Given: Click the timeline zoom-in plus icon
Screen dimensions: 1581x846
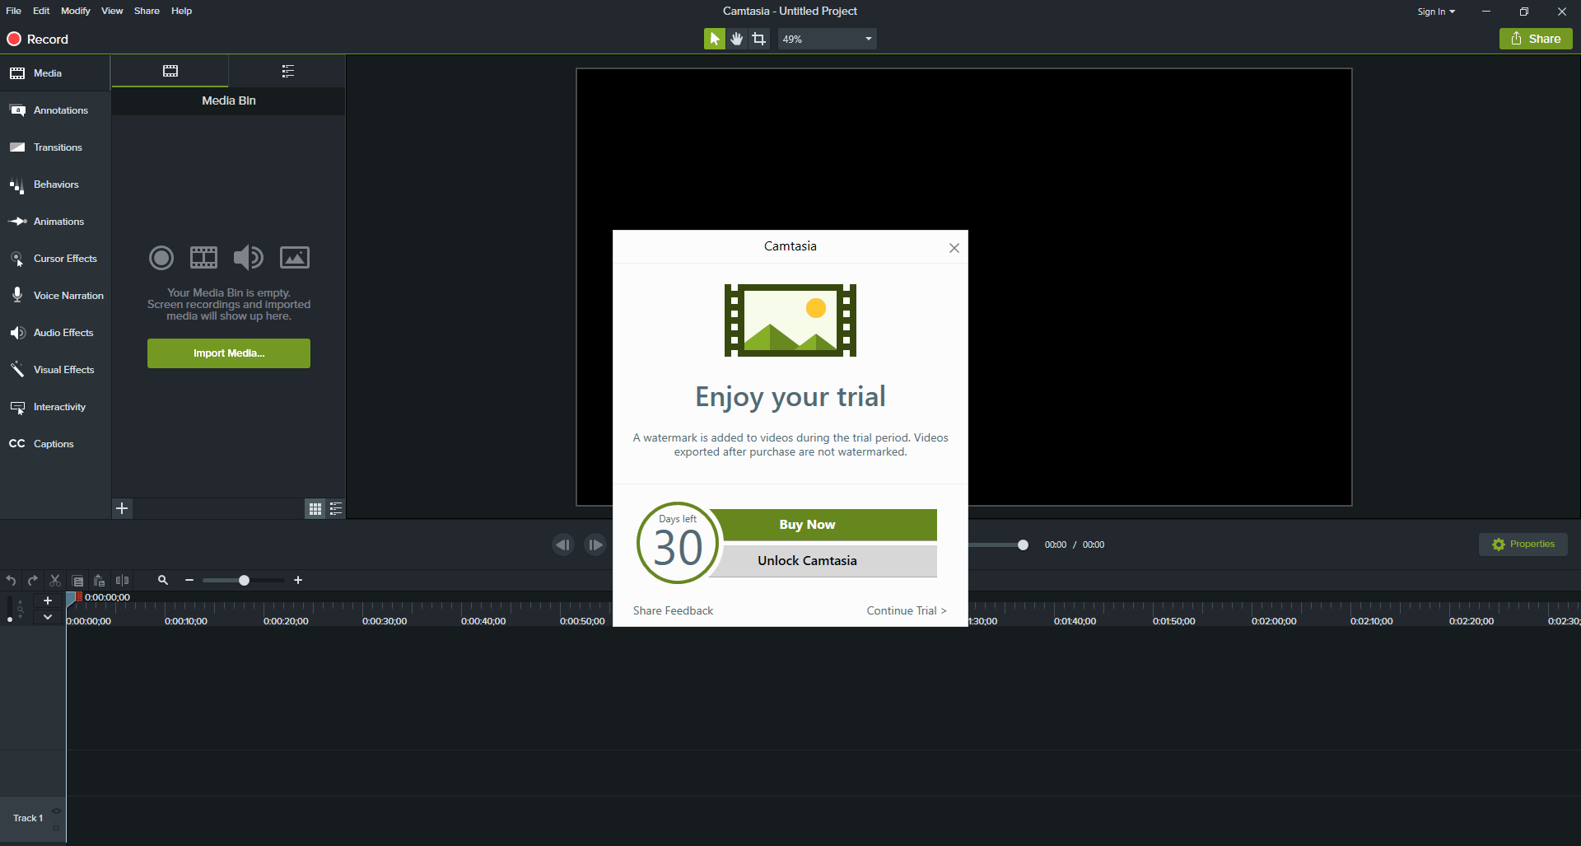Looking at the screenshot, I should [298, 581].
